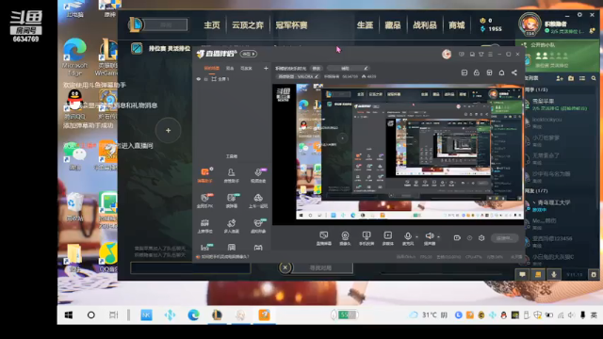Open the 战利品 tab

click(x=425, y=25)
